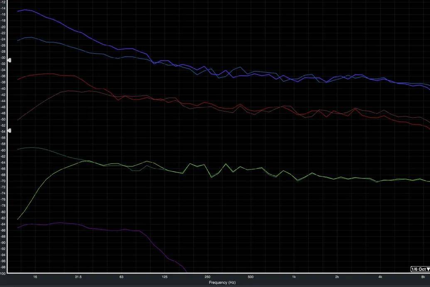This screenshot has width=430, height=287.
Task: Open the 1/6 Oct smoothing dropdown
Action: point(420,269)
